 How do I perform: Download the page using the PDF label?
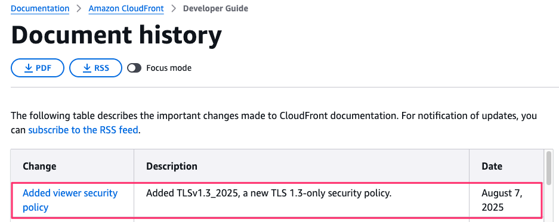(44, 68)
